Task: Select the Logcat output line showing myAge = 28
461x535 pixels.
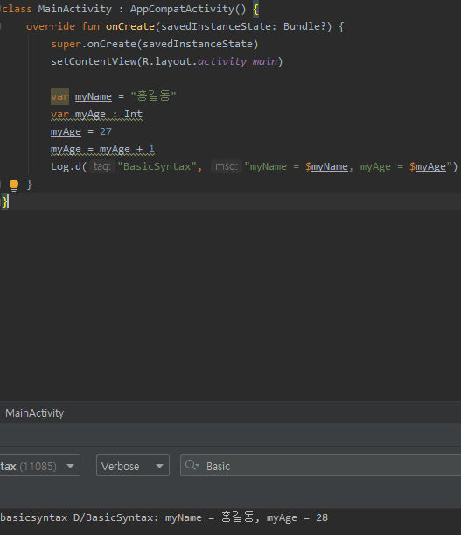Action: tap(231, 517)
